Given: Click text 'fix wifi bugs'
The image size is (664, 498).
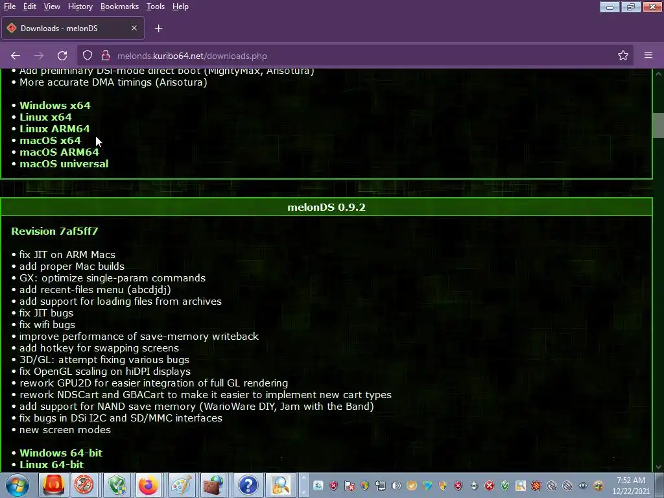Looking at the screenshot, I should click(x=47, y=325).
